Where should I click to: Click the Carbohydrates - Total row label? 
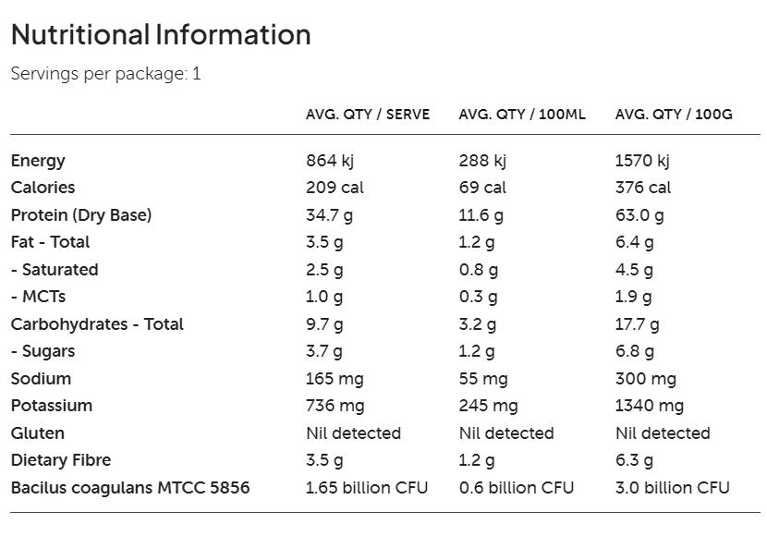tap(97, 324)
